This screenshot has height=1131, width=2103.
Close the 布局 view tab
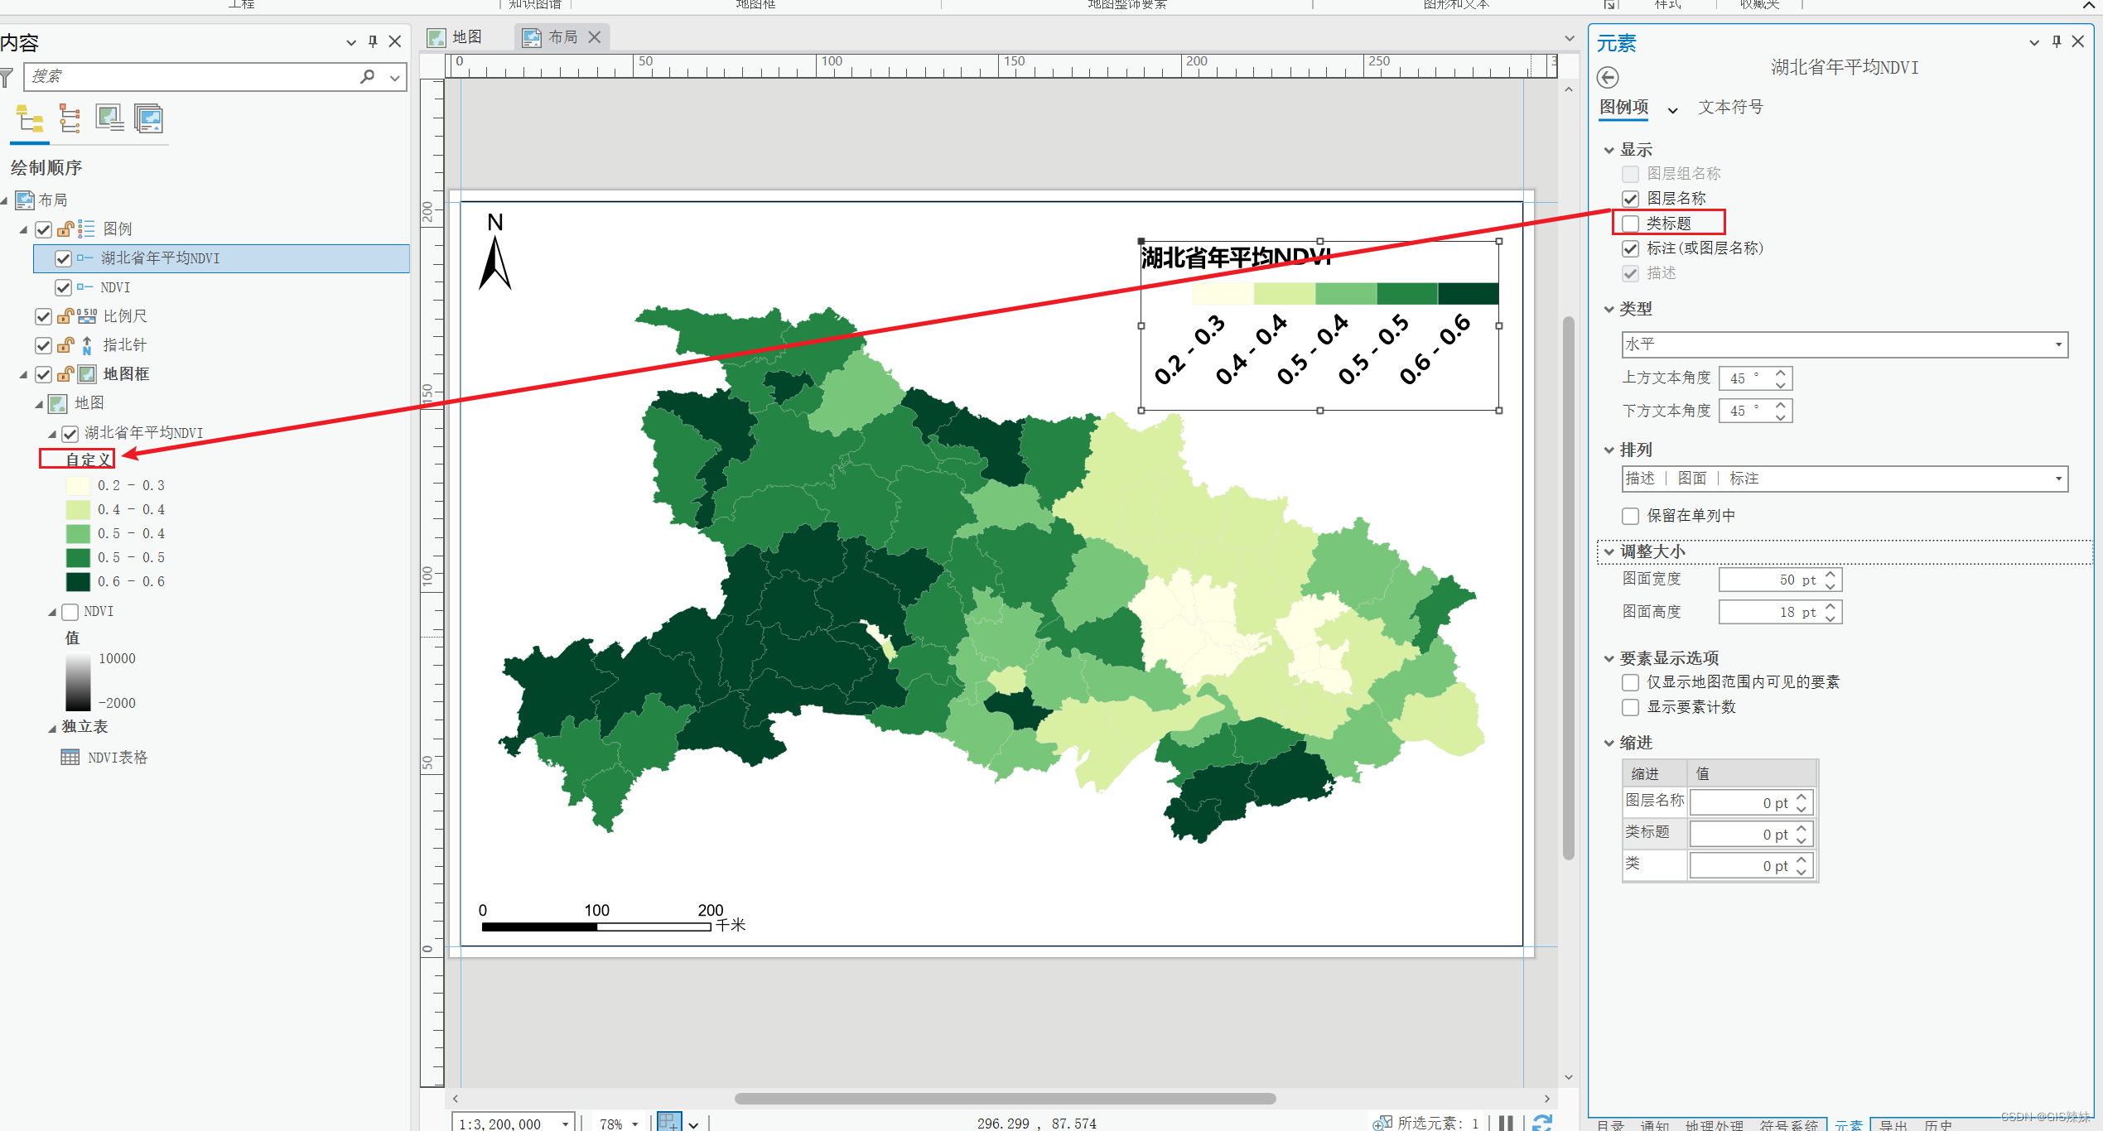coord(595,37)
